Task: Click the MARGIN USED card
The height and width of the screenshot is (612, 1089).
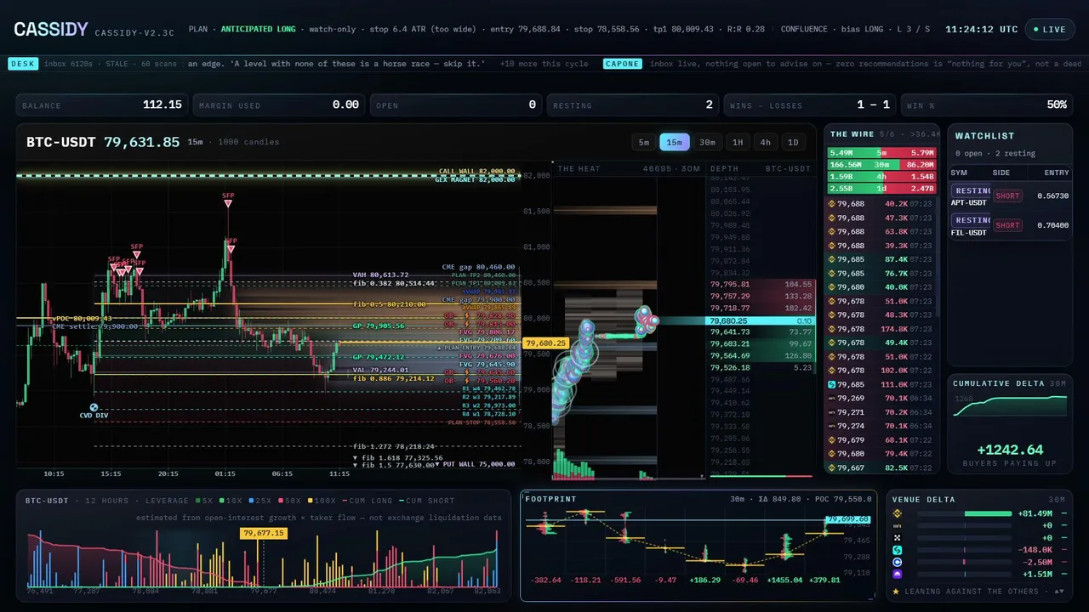Action: tap(279, 105)
